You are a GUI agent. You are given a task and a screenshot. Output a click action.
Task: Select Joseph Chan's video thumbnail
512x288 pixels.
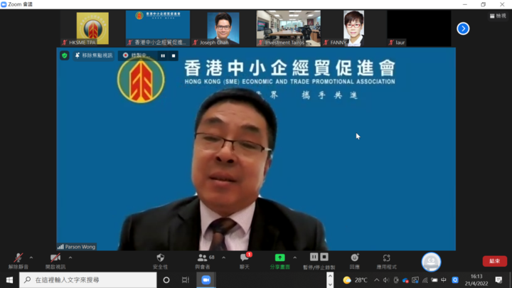[x=223, y=28]
